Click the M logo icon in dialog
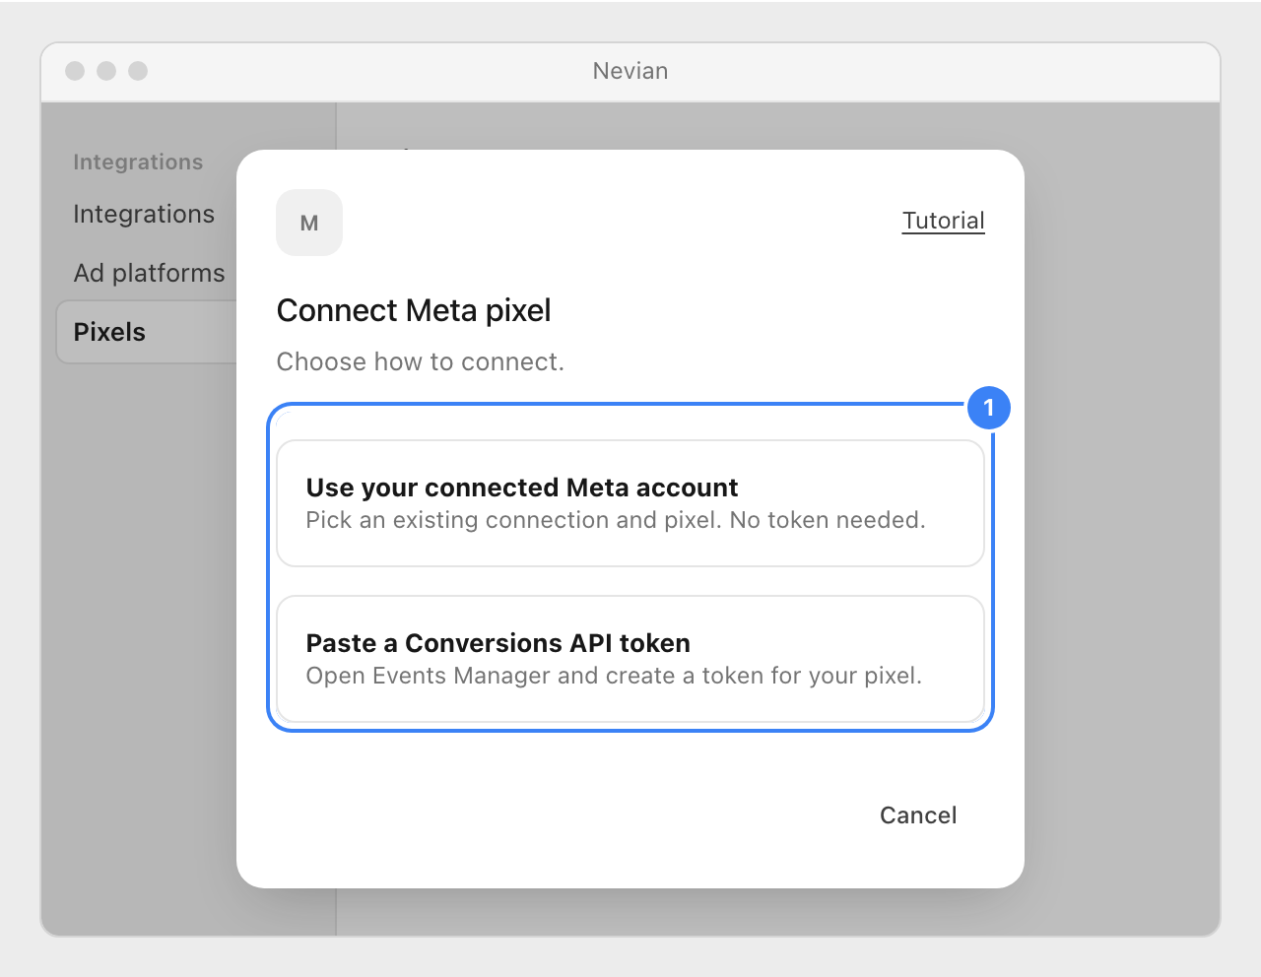This screenshot has width=1261, height=977. 309,223
